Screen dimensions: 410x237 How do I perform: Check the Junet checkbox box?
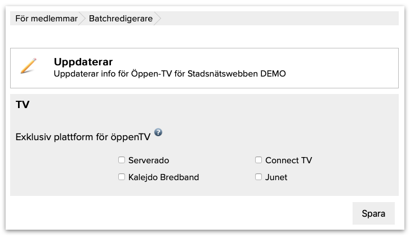259,177
